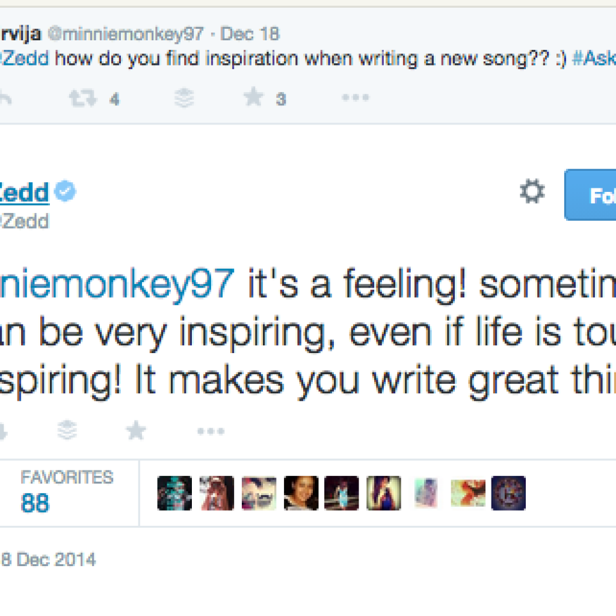Open the gear menu beside the Follow button

pos(532,193)
